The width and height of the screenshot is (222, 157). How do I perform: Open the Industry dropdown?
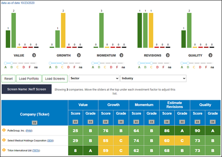click(153, 78)
